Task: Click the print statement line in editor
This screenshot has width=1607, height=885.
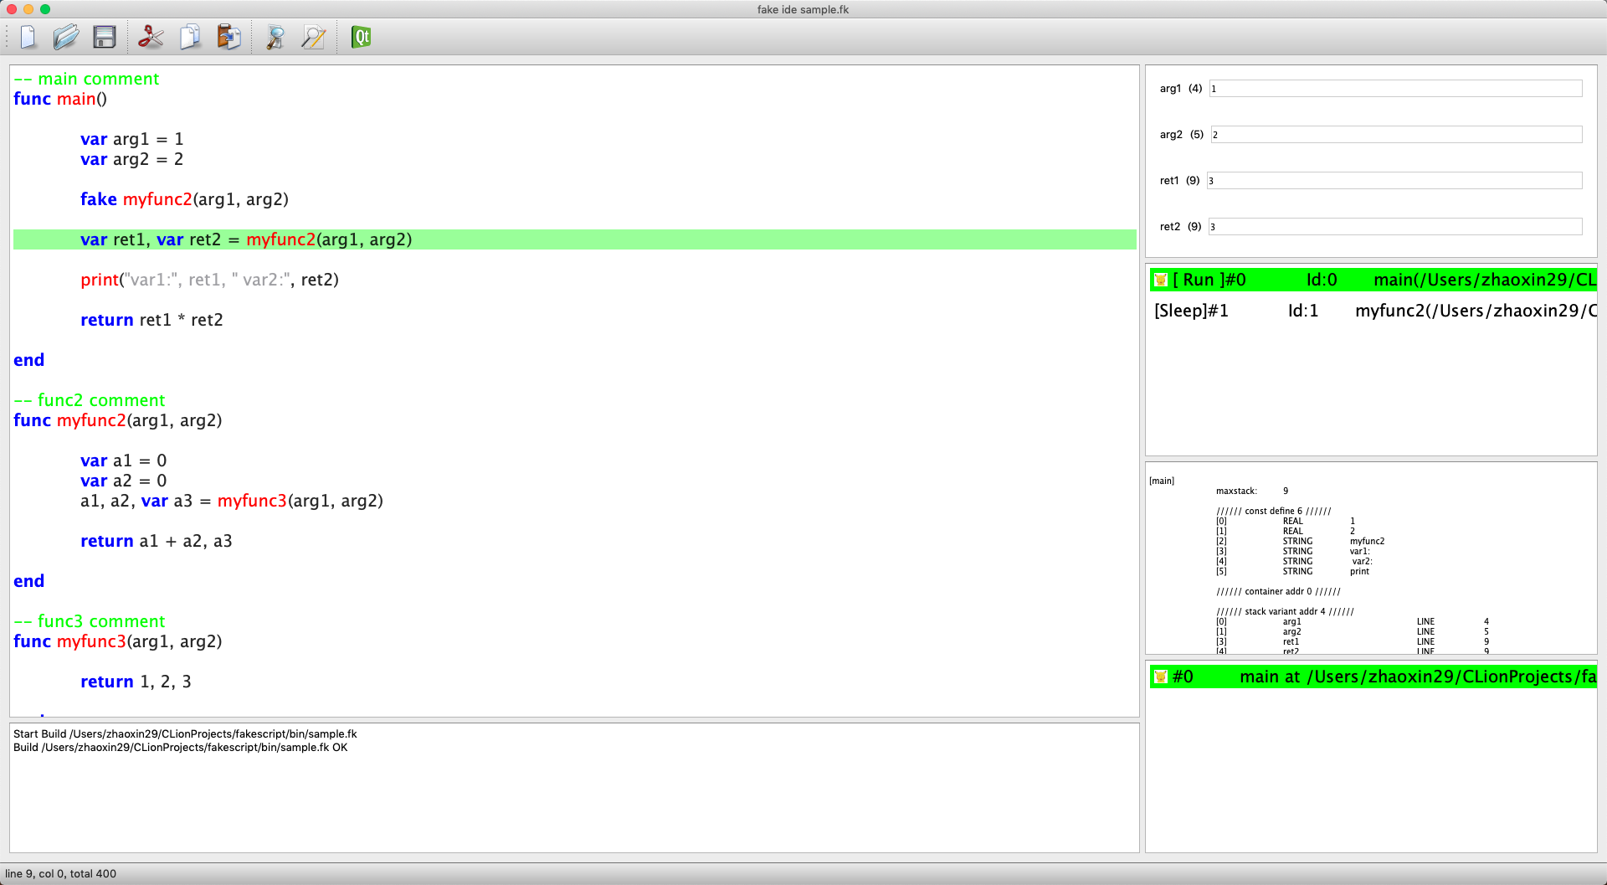Action: pyautogui.click(x=209, y=280)
